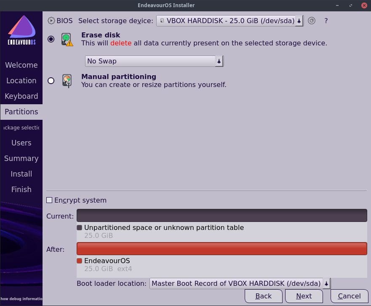The width and height of the screenshot is (371, 306).
Task: Go to the Keyboard step in sidebar
Action: (21, 96)
